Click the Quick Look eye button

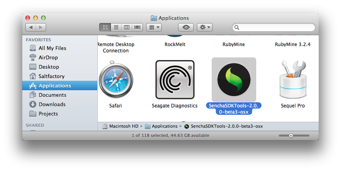click(x=186, y=27)
